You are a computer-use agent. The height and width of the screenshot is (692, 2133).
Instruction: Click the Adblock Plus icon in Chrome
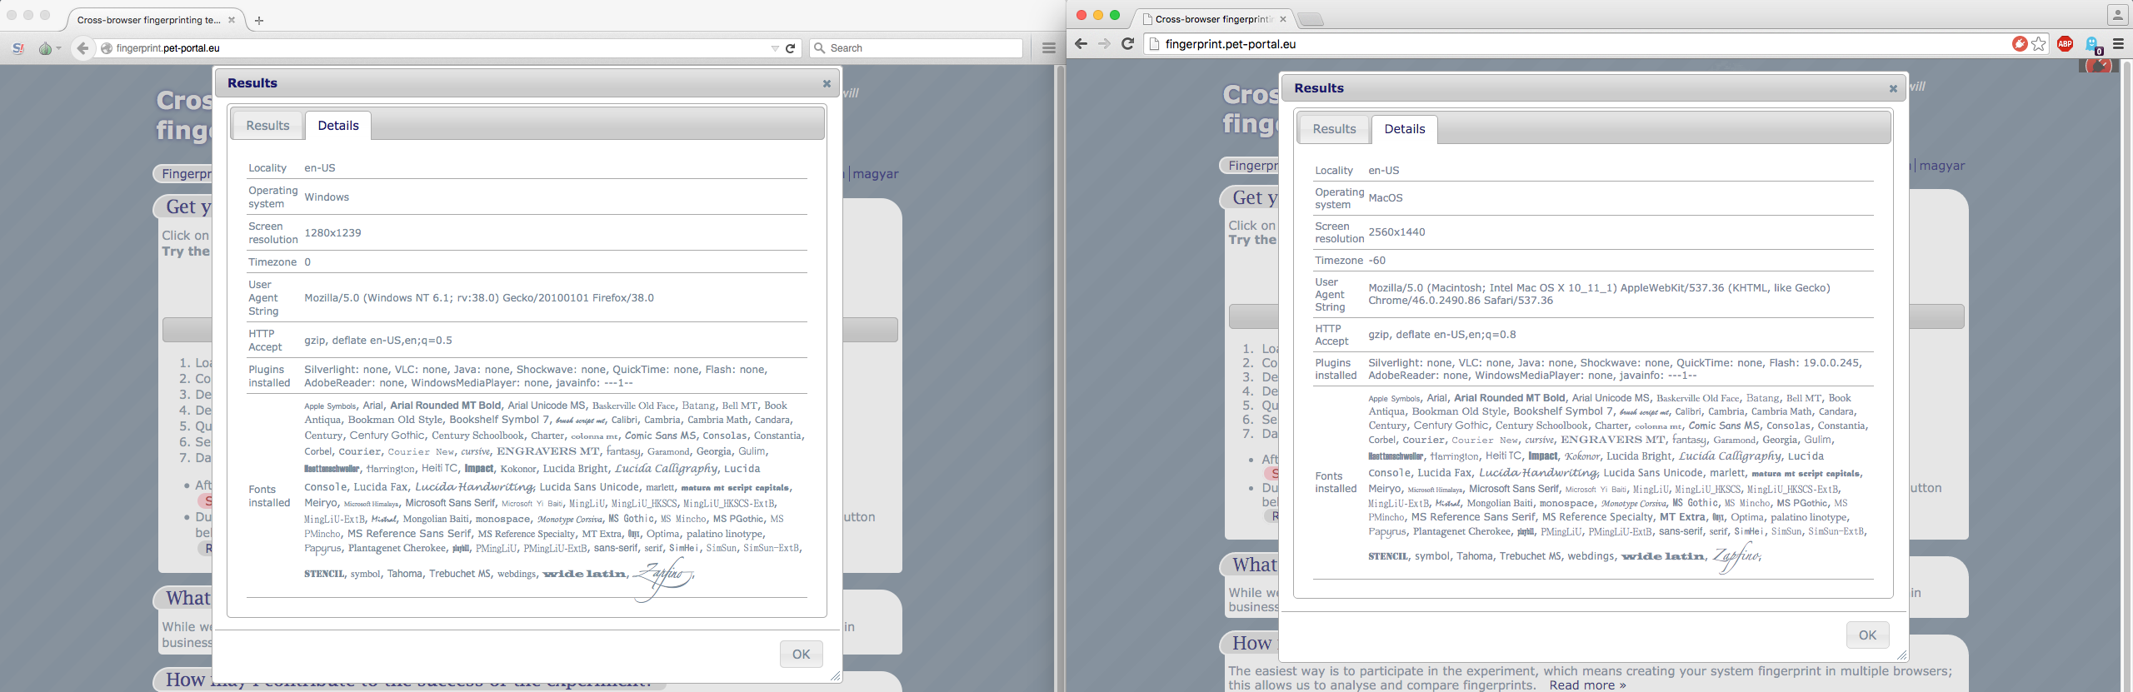tap(2065, 44)
